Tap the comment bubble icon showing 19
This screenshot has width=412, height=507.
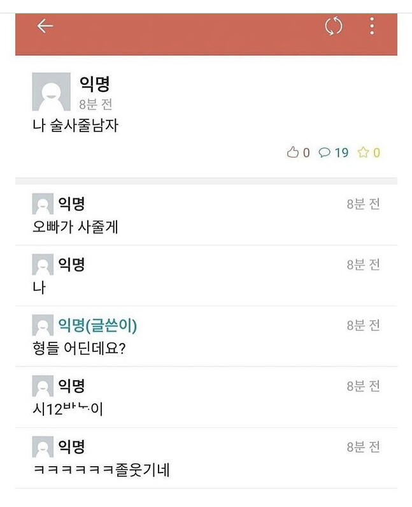tap(325, 152)
